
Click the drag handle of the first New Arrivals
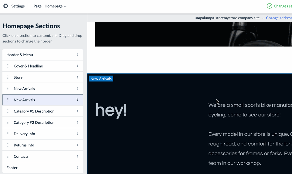[8, 88]
